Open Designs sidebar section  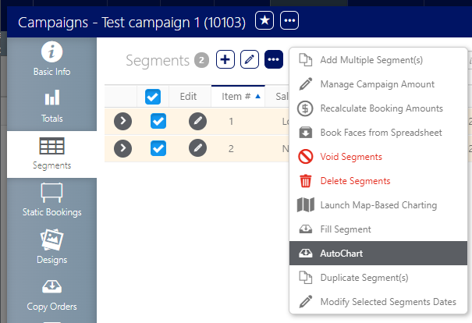51,247
